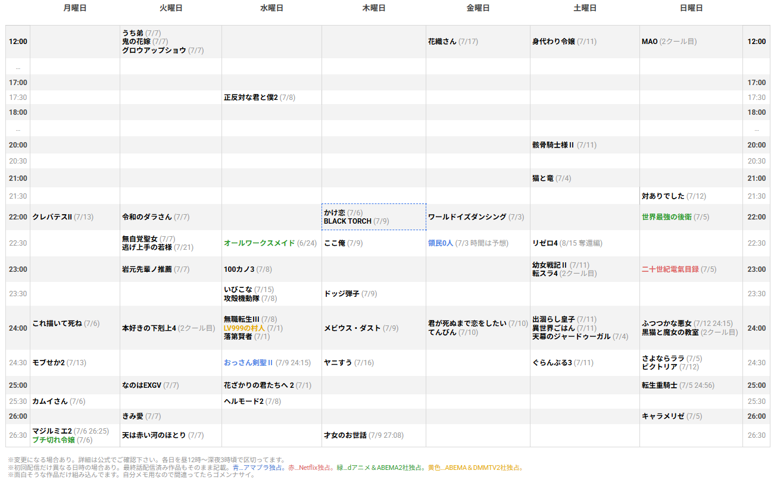Select 逃げ上手の若様 entry
This screenshot has width=774, height=483.
pos(147,247)
